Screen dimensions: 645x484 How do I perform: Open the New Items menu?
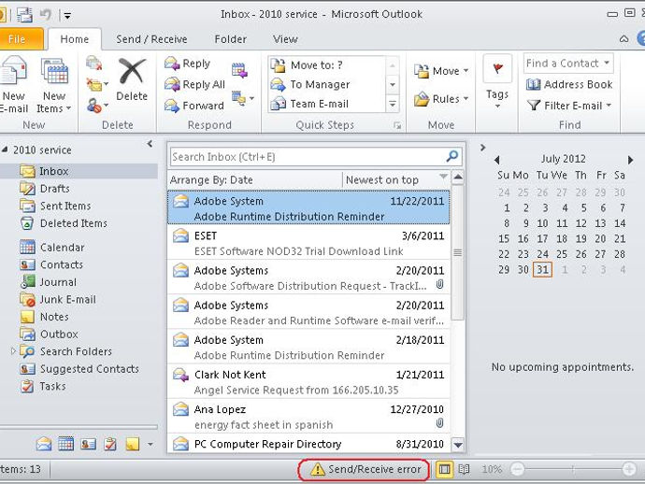pyautogui.click(x=54, y=85)
